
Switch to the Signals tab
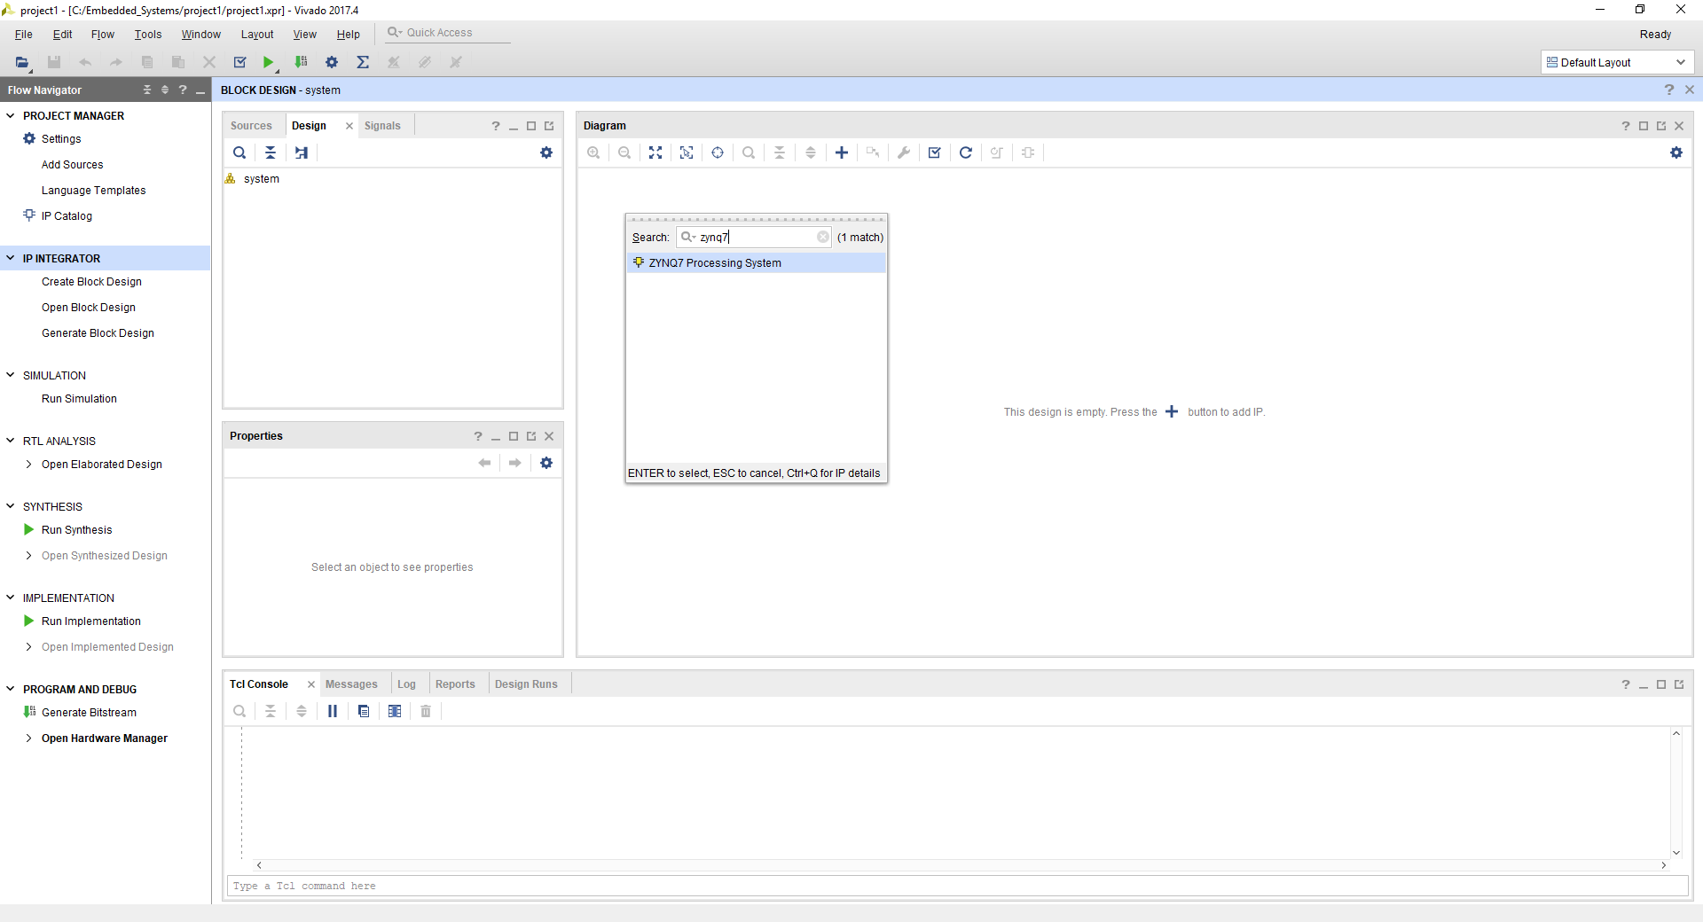coord(382,126)
